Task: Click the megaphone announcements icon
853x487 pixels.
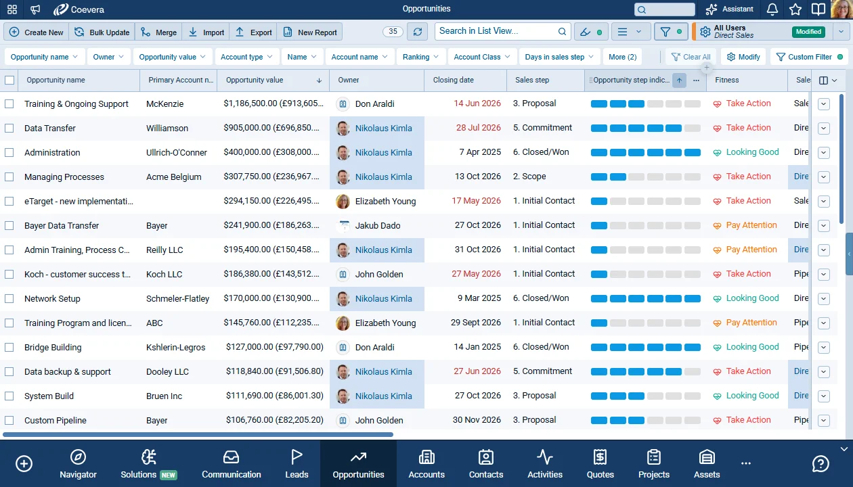Action: coord(35,9)
